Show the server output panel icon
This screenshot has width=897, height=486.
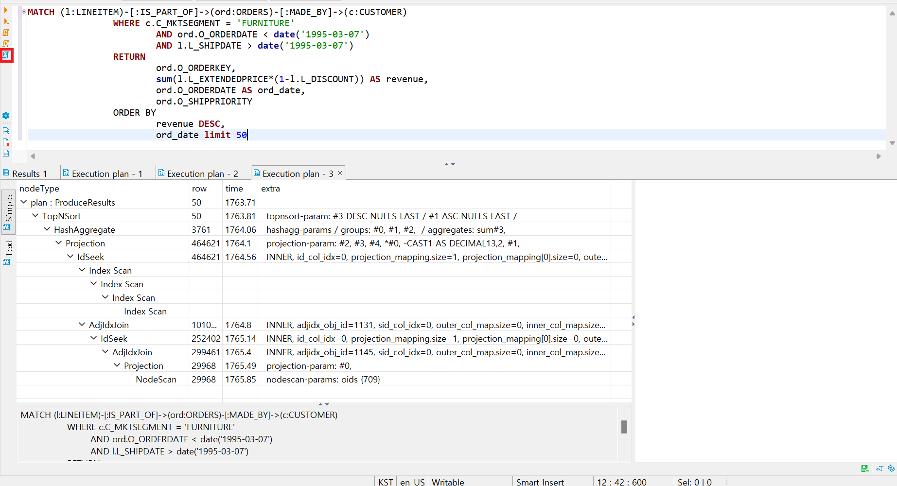click(6, 131)
